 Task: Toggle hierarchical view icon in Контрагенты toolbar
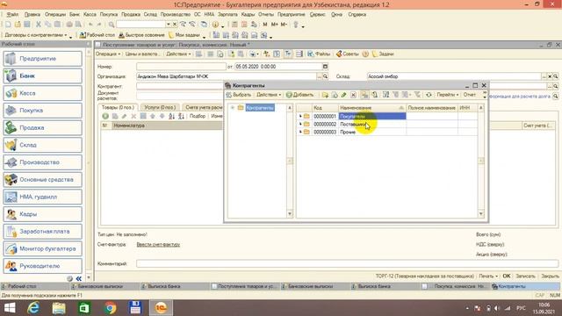coord(364,95)
